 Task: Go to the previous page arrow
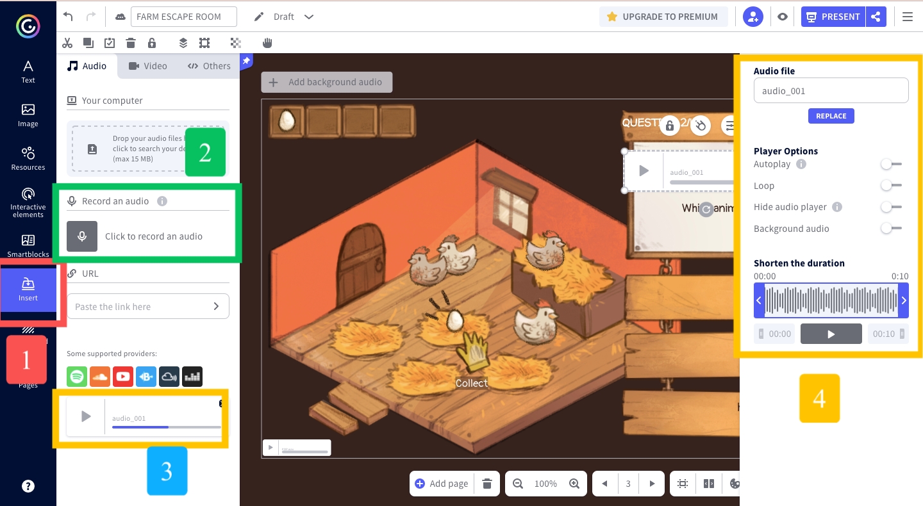point(604,484)
